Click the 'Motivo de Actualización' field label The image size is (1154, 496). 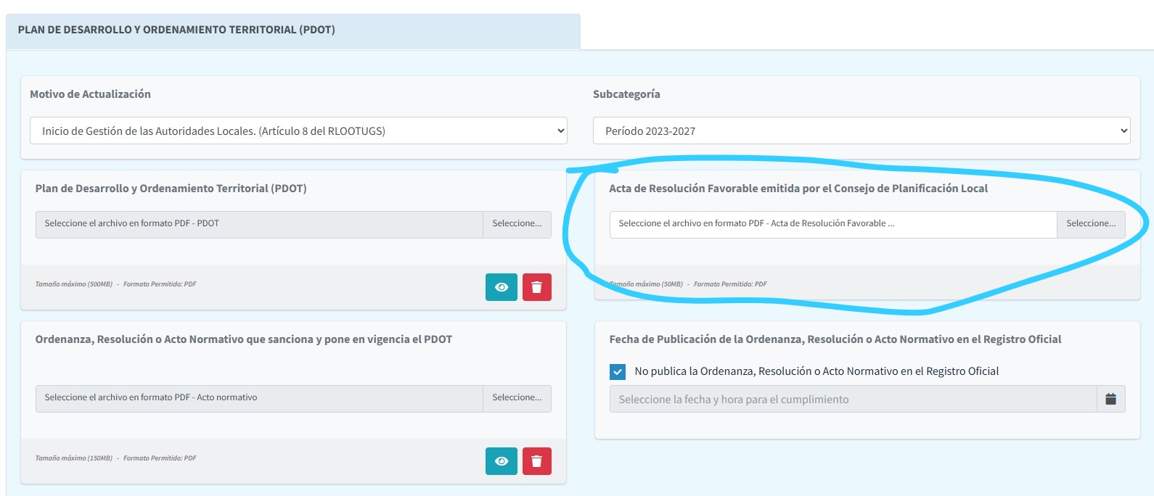pyautogui.click(x=90, y=94)
